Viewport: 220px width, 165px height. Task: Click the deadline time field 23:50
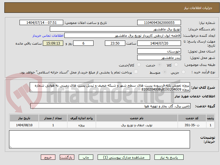point(115,43)
